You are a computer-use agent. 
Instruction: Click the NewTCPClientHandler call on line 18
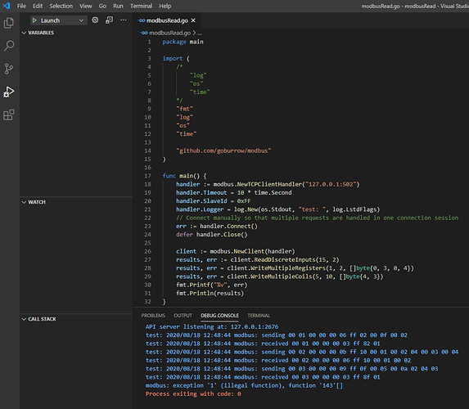[269, 184]
